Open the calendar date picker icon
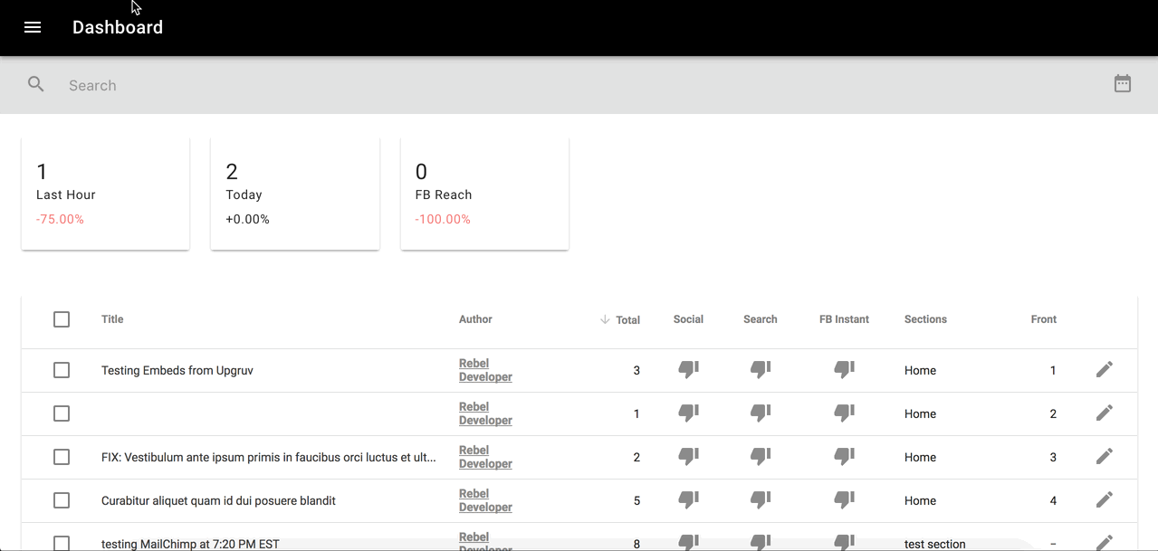The width and height of the screenshot is (1158, 551). click(x=1122, y=84)
